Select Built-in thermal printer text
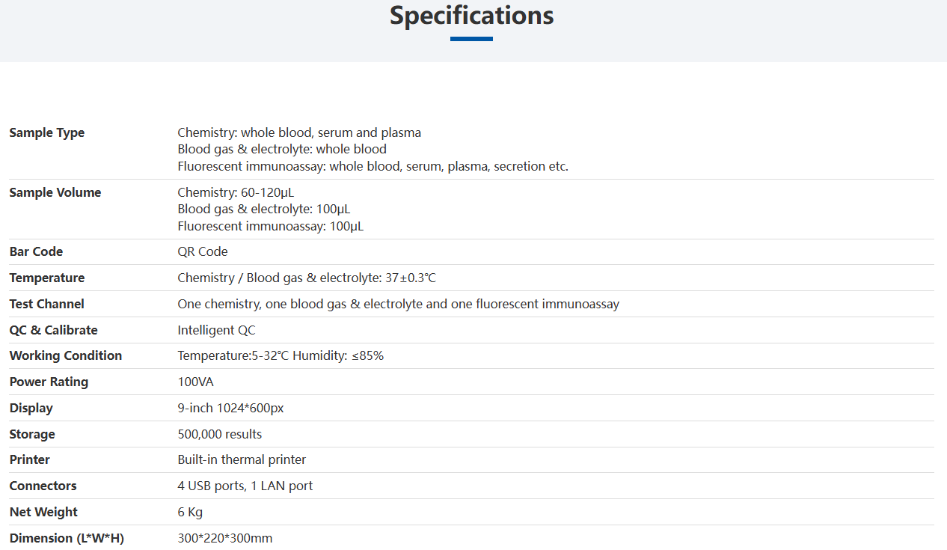The width and height of the screenshot is (947, 550). (242, 459)
